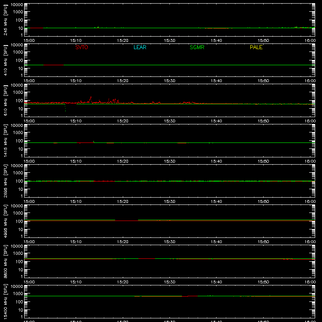Click 15:50 time label below 4995 MHz panel
The height and width of the screenshot is (322, 322).
263,242
